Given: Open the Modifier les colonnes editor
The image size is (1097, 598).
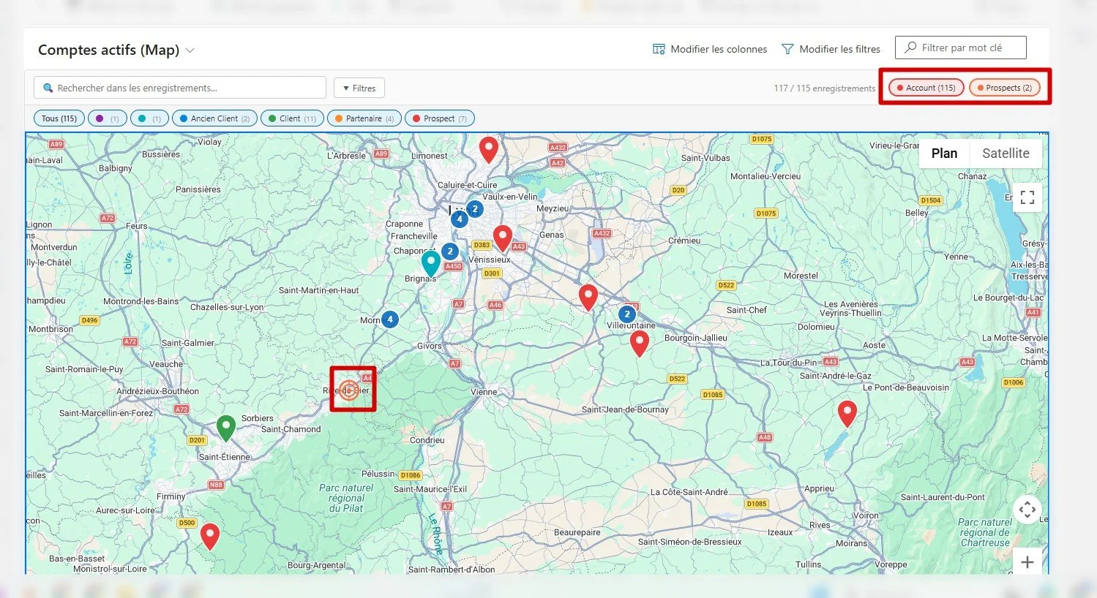Looking at the screenshot, I should pyautogui.click(x=710, y=49).
